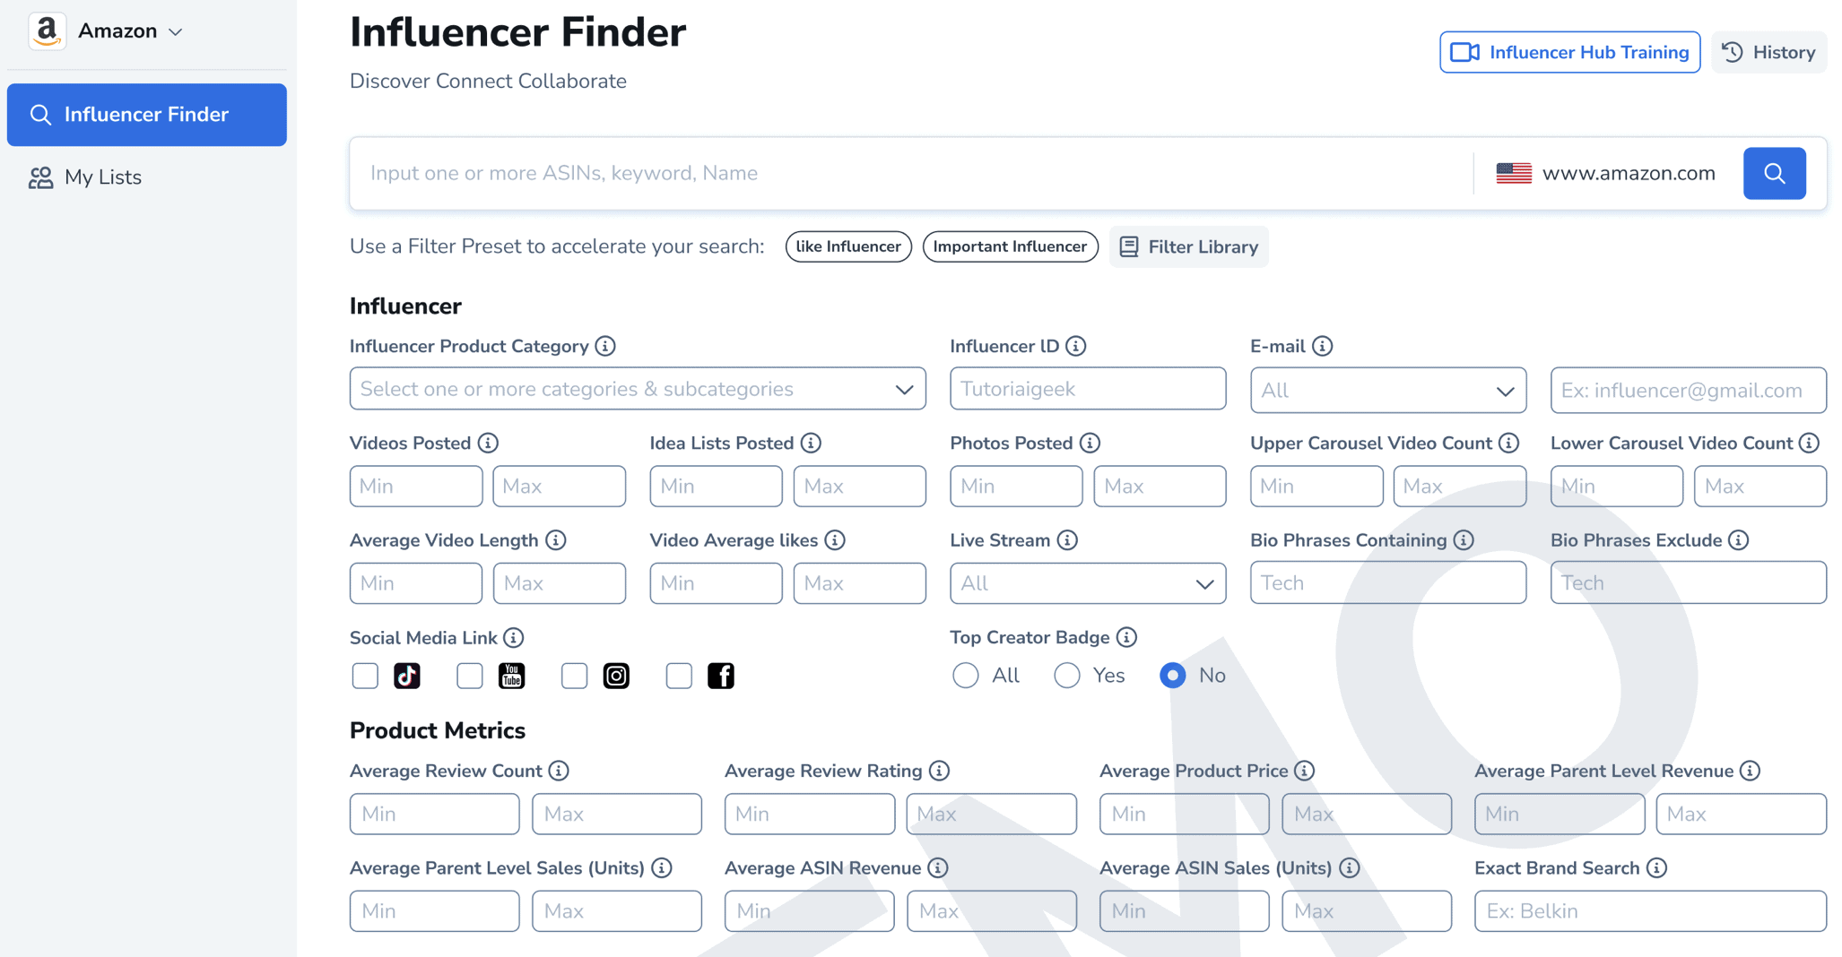
Task: Check the Instagram social media checkbox
Action: click(574, 676)
